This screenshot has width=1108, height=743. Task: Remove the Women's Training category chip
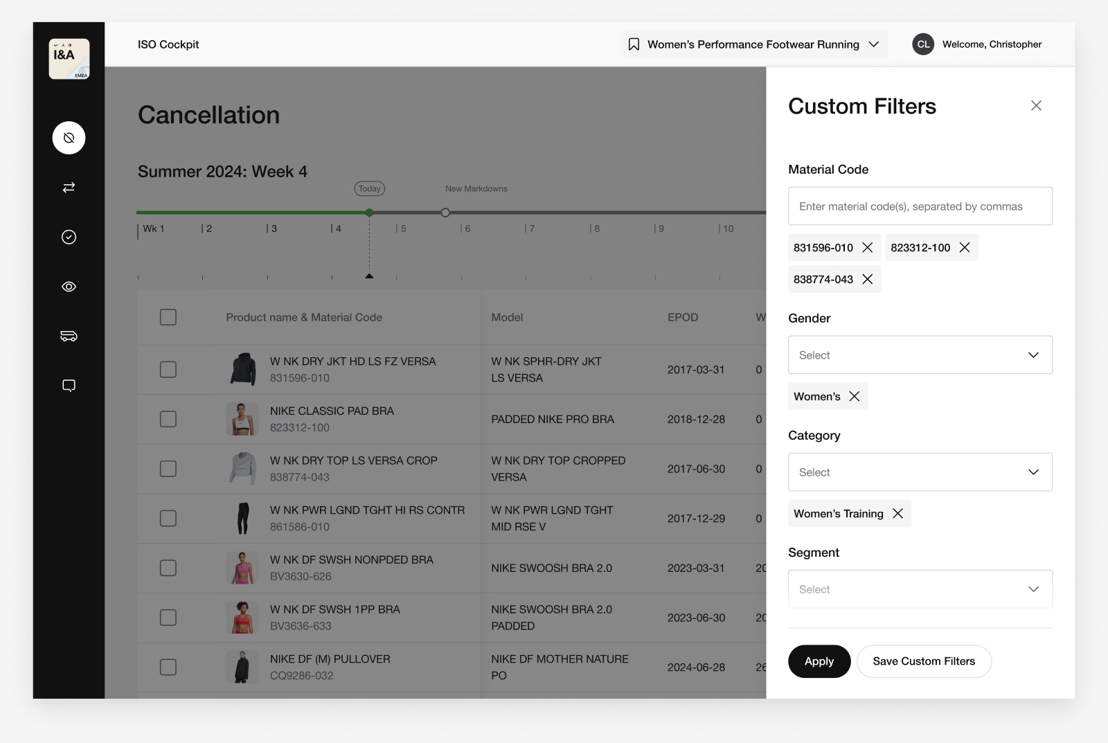tap(897, 513)
